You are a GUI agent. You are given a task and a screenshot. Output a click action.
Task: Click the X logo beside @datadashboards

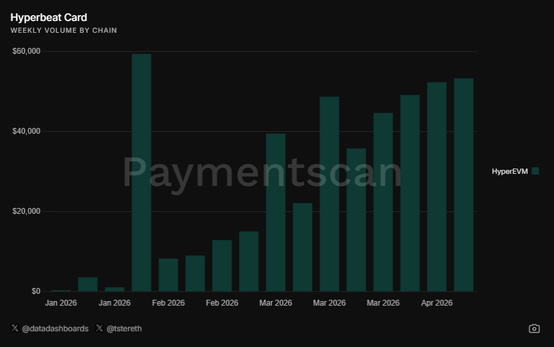[15, 328]
